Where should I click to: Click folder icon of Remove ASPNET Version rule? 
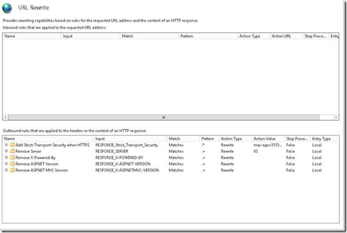pos(12,164)
